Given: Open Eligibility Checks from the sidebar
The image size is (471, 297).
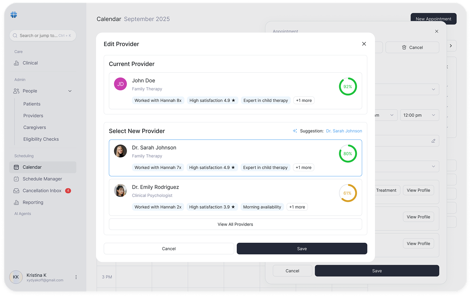Looking at the screenshot, I should coord(41,139).
